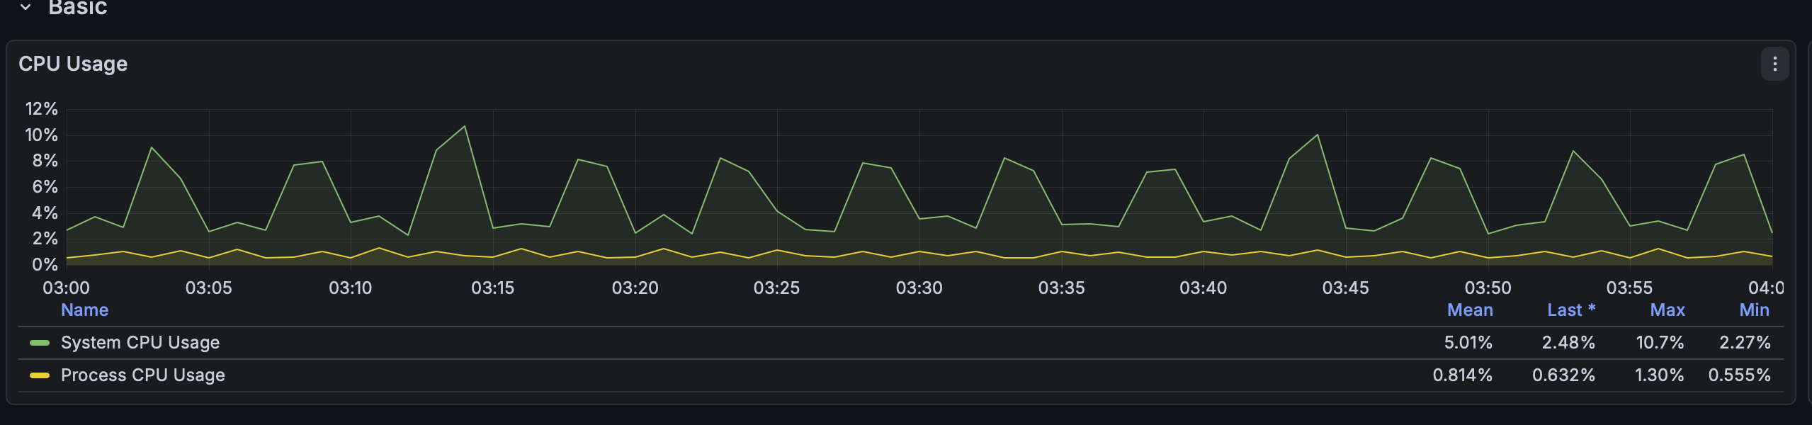Click the CPU Usage panel title
The width and height of the screenshot is (1812, 425).
tap(73, 64)
